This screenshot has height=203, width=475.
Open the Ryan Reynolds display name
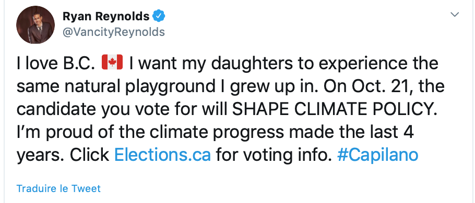click(106, 16)
